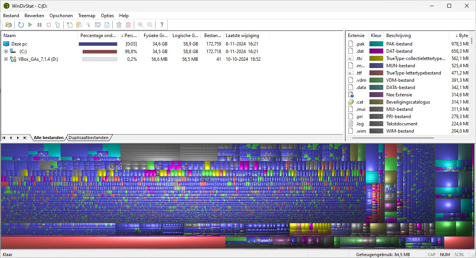Click the red stop scan icon
Image resolution: width=476 pixels, height=258 pixels.
point(49,25)
